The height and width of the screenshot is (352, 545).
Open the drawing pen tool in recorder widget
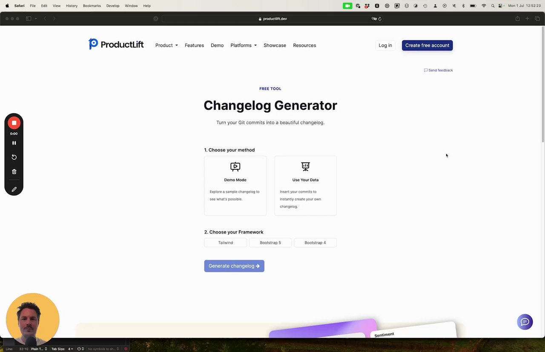tap(14, 189)
